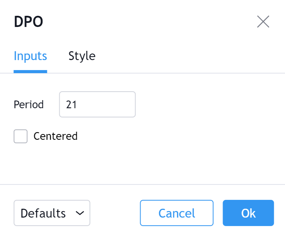Enable the Centered checkbox
285x238 pixels.
[21, 136]
